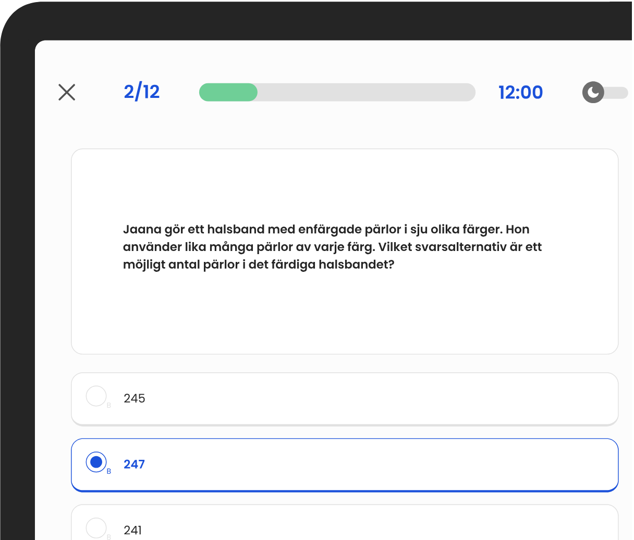Choose the radio button next to 241

pos(96,528)
